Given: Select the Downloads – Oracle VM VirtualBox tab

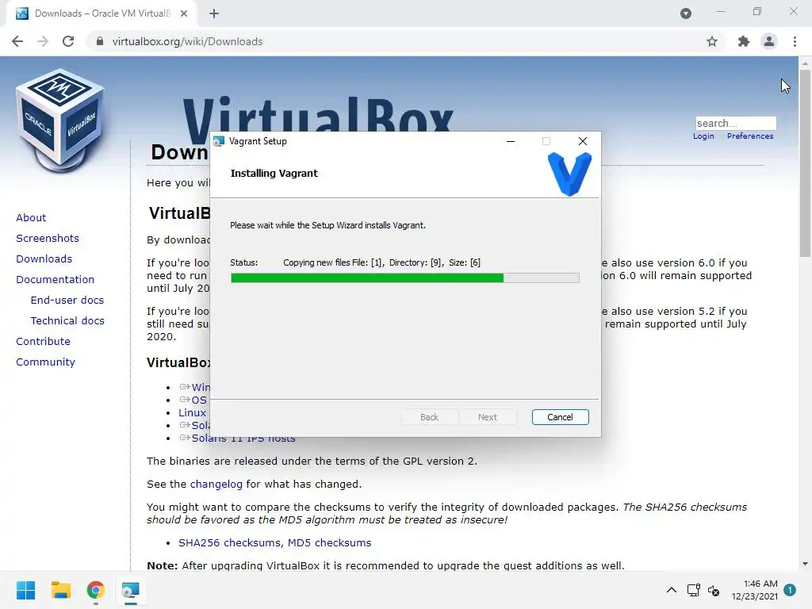Looking at the screenshot, I should pos(101,13).
